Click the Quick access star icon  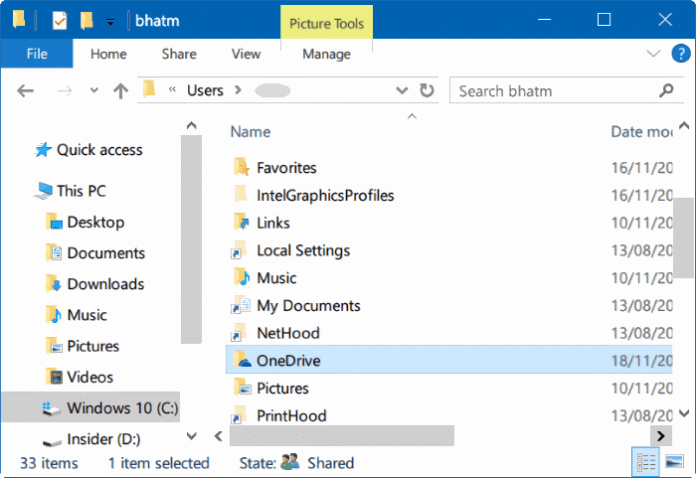coord(43,150)
